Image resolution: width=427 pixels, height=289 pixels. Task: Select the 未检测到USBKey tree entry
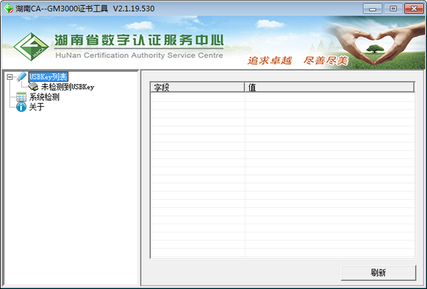67,87
